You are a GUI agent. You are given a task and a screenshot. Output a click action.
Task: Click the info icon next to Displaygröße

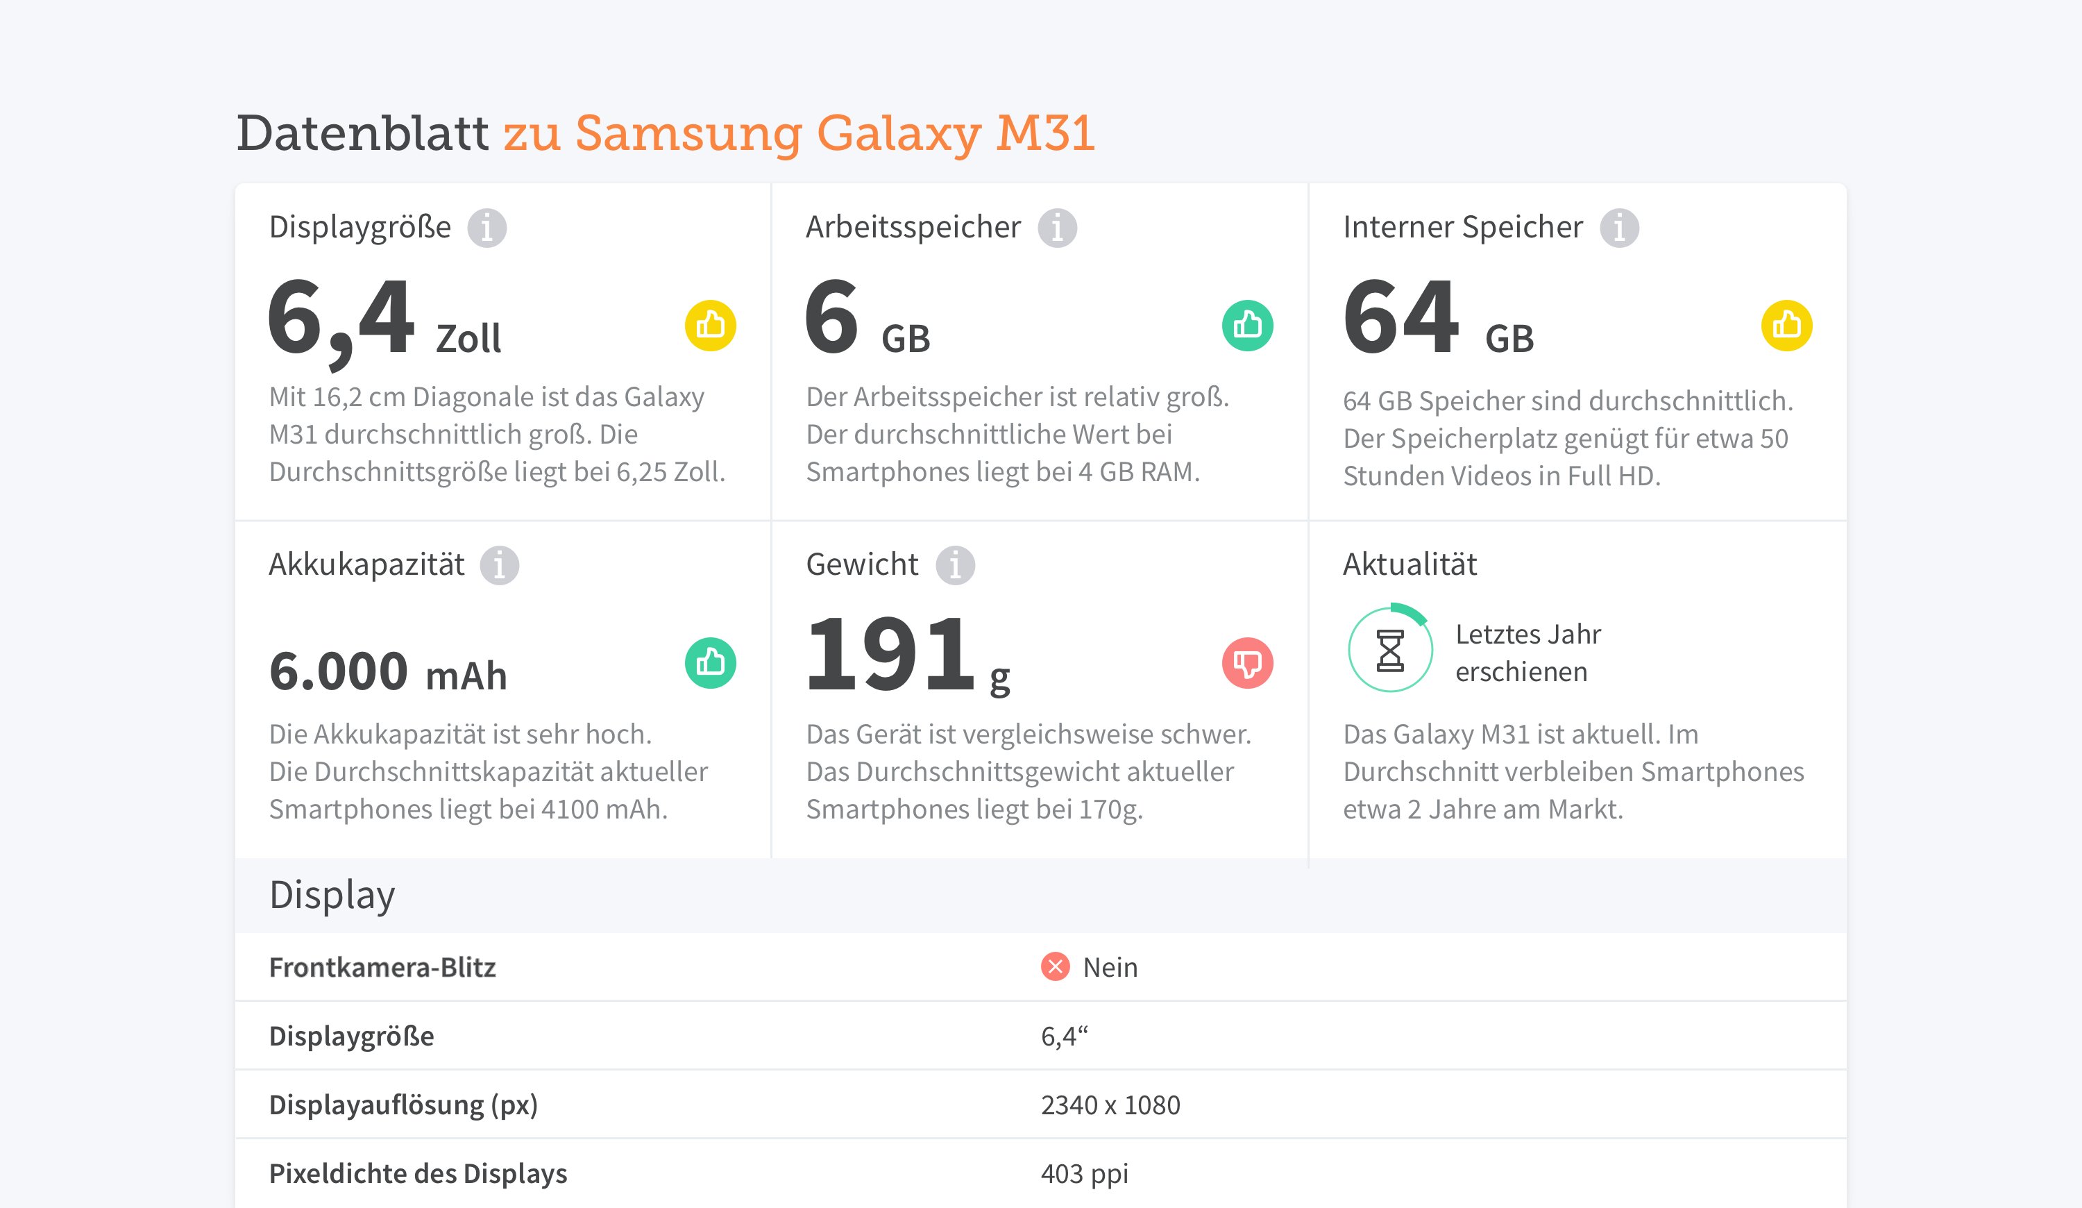pos(486,228)
